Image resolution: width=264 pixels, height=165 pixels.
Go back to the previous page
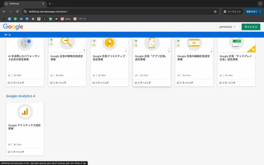pyautogui.click(x=4, y=12)
